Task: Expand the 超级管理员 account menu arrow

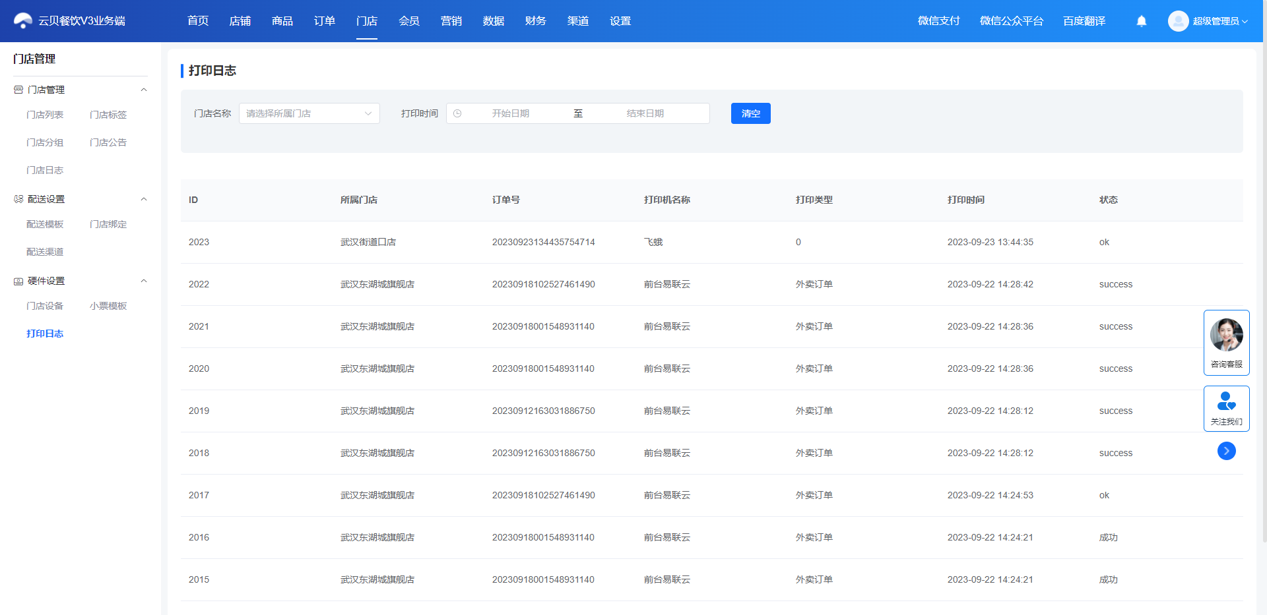Action: [1245, 21]
